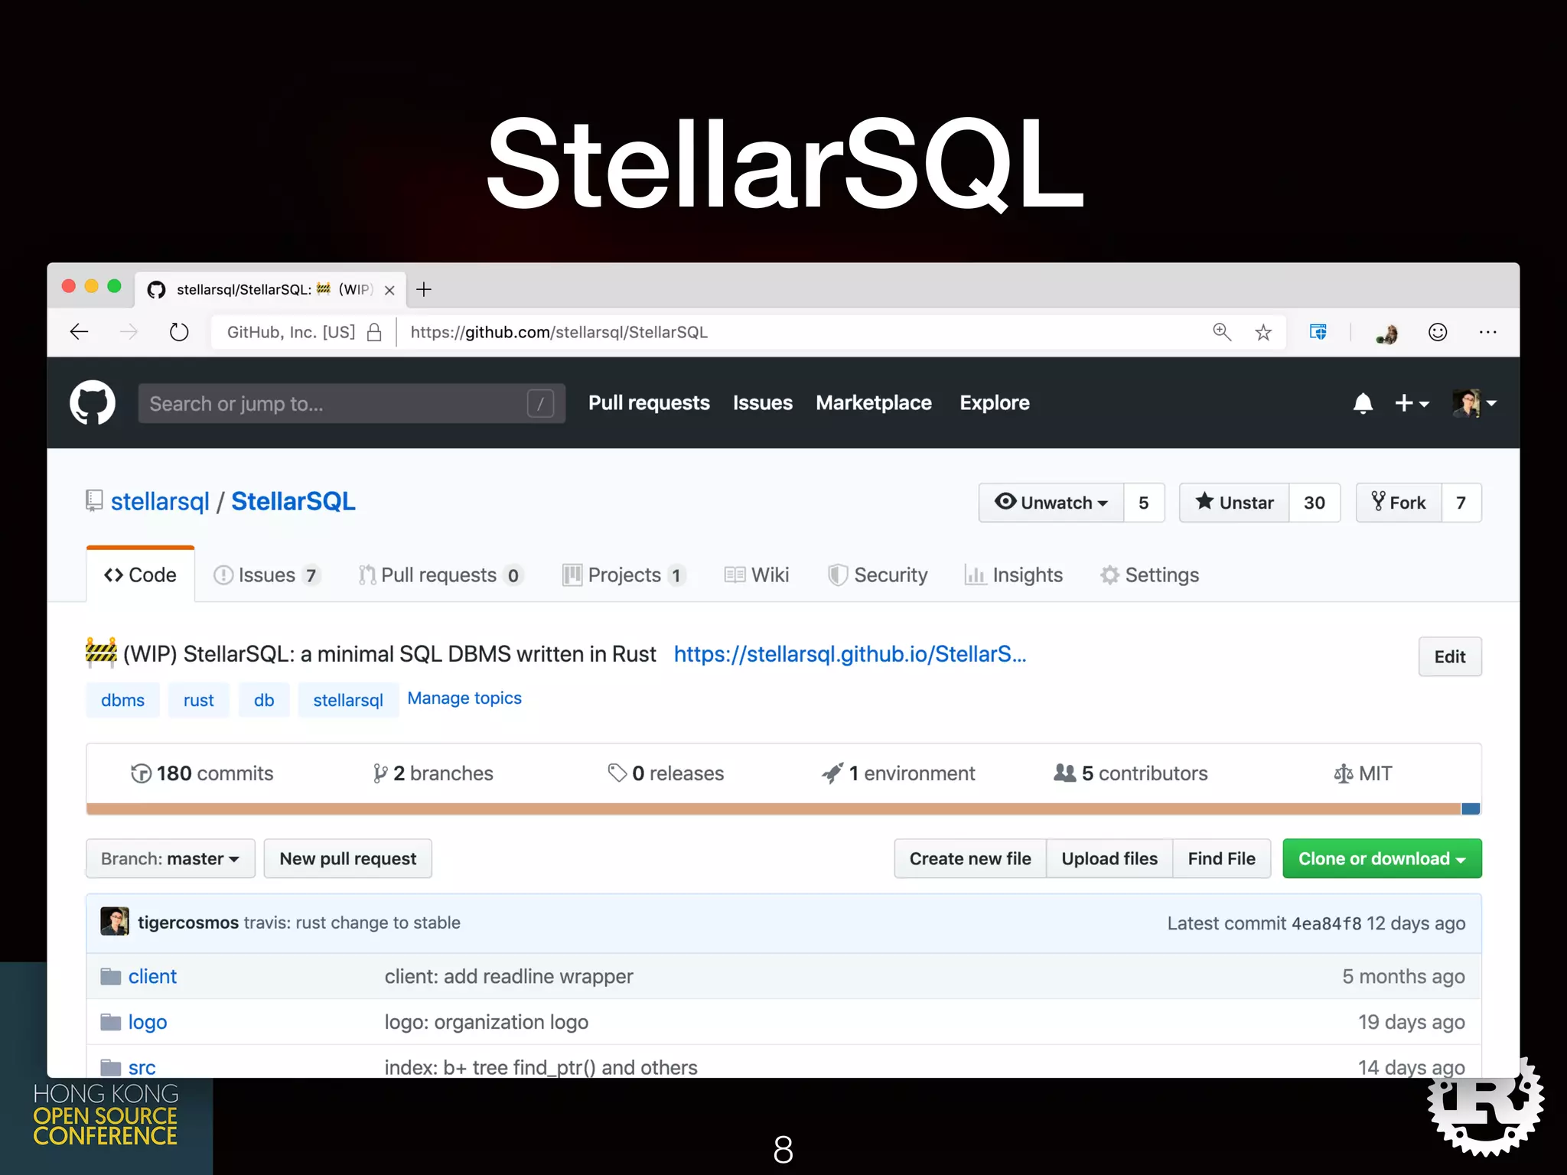Click Upload files
1567x1175 pixels.
pos(1109,858)
